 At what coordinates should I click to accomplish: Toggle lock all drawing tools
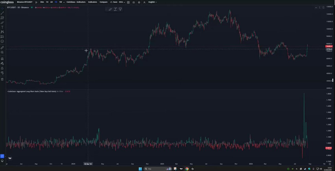tap(2, 68)
